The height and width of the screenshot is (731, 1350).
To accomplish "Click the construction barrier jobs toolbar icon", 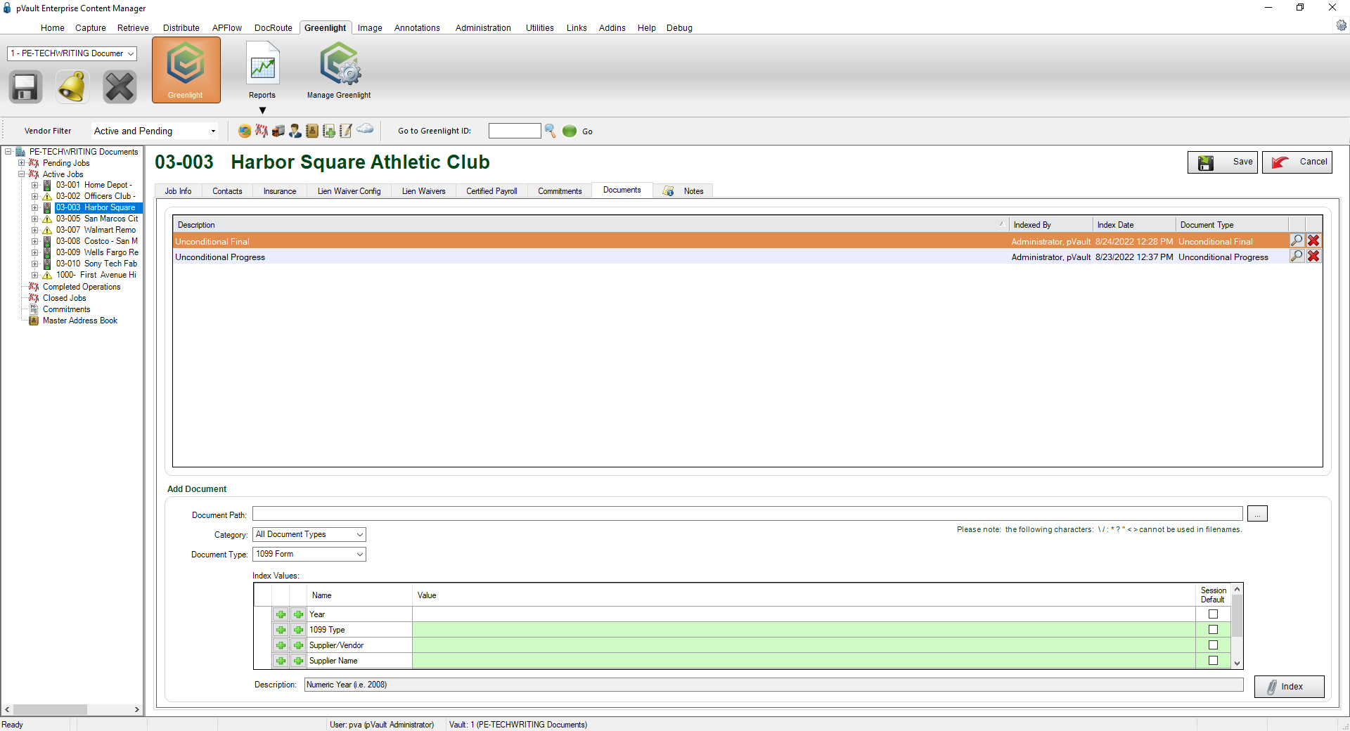I will [262, 131].
